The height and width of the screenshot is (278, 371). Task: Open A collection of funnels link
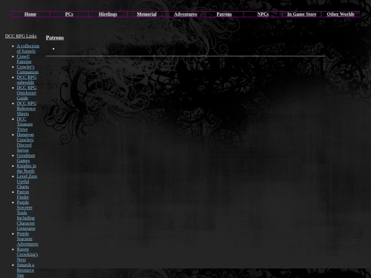28,49
